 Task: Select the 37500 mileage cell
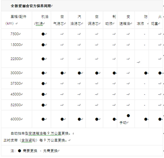coord(16,84)
